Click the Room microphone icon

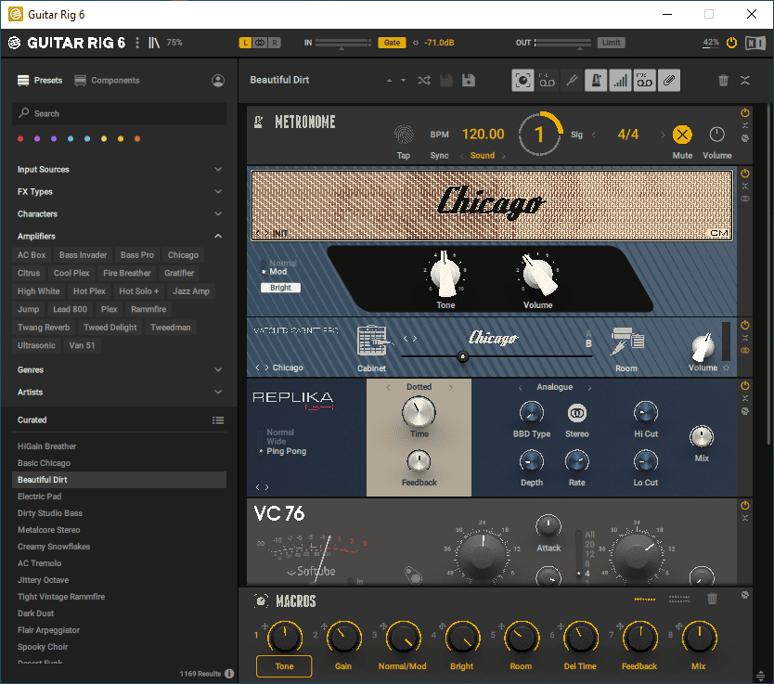click(626, 341)
